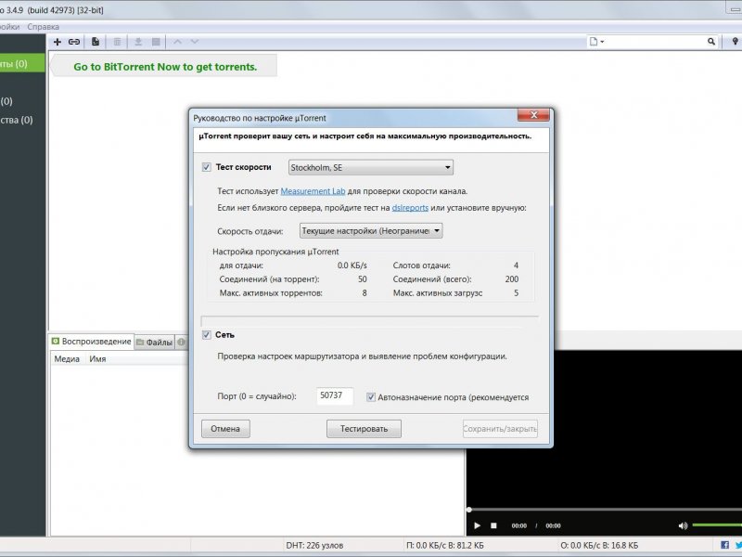
Task: Open the Справка menu
Action: pos(43,27)
